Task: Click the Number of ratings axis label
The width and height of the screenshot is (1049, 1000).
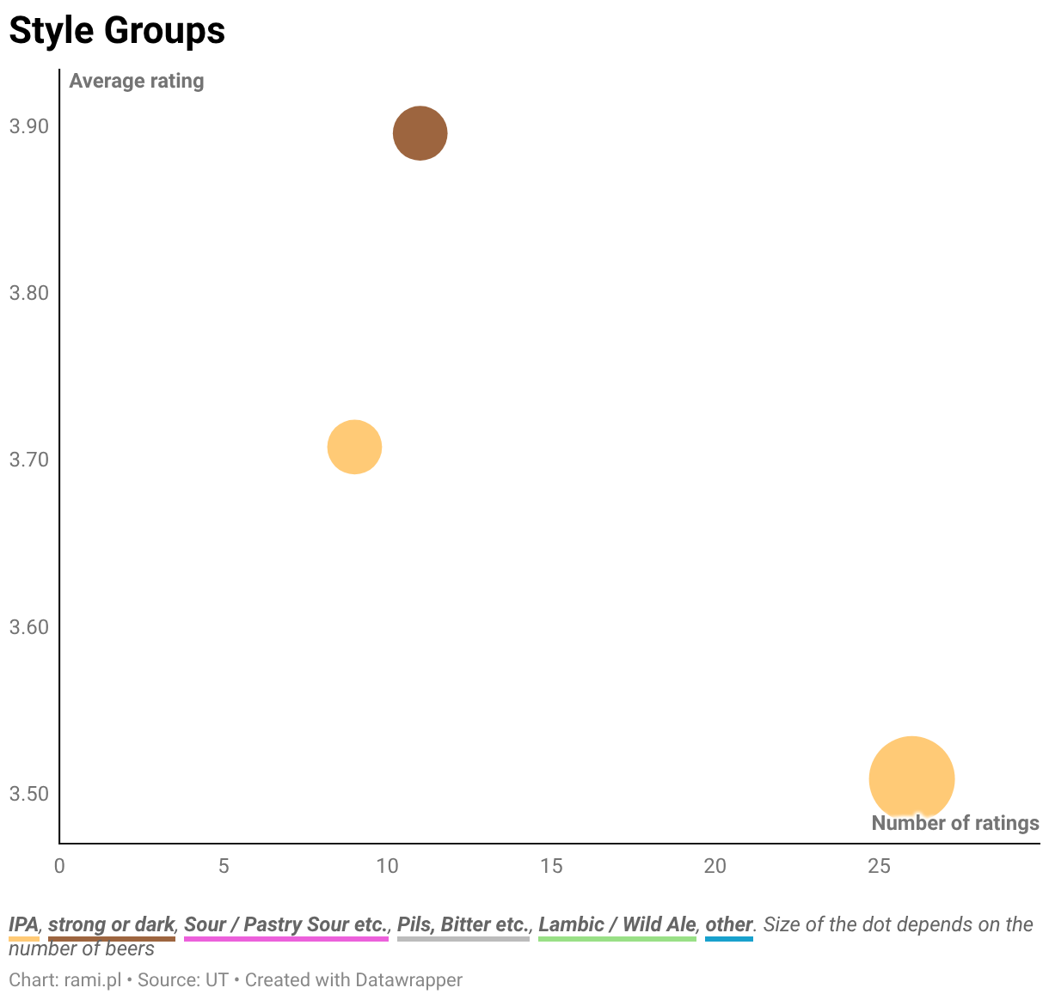Action: click(955, 823)
